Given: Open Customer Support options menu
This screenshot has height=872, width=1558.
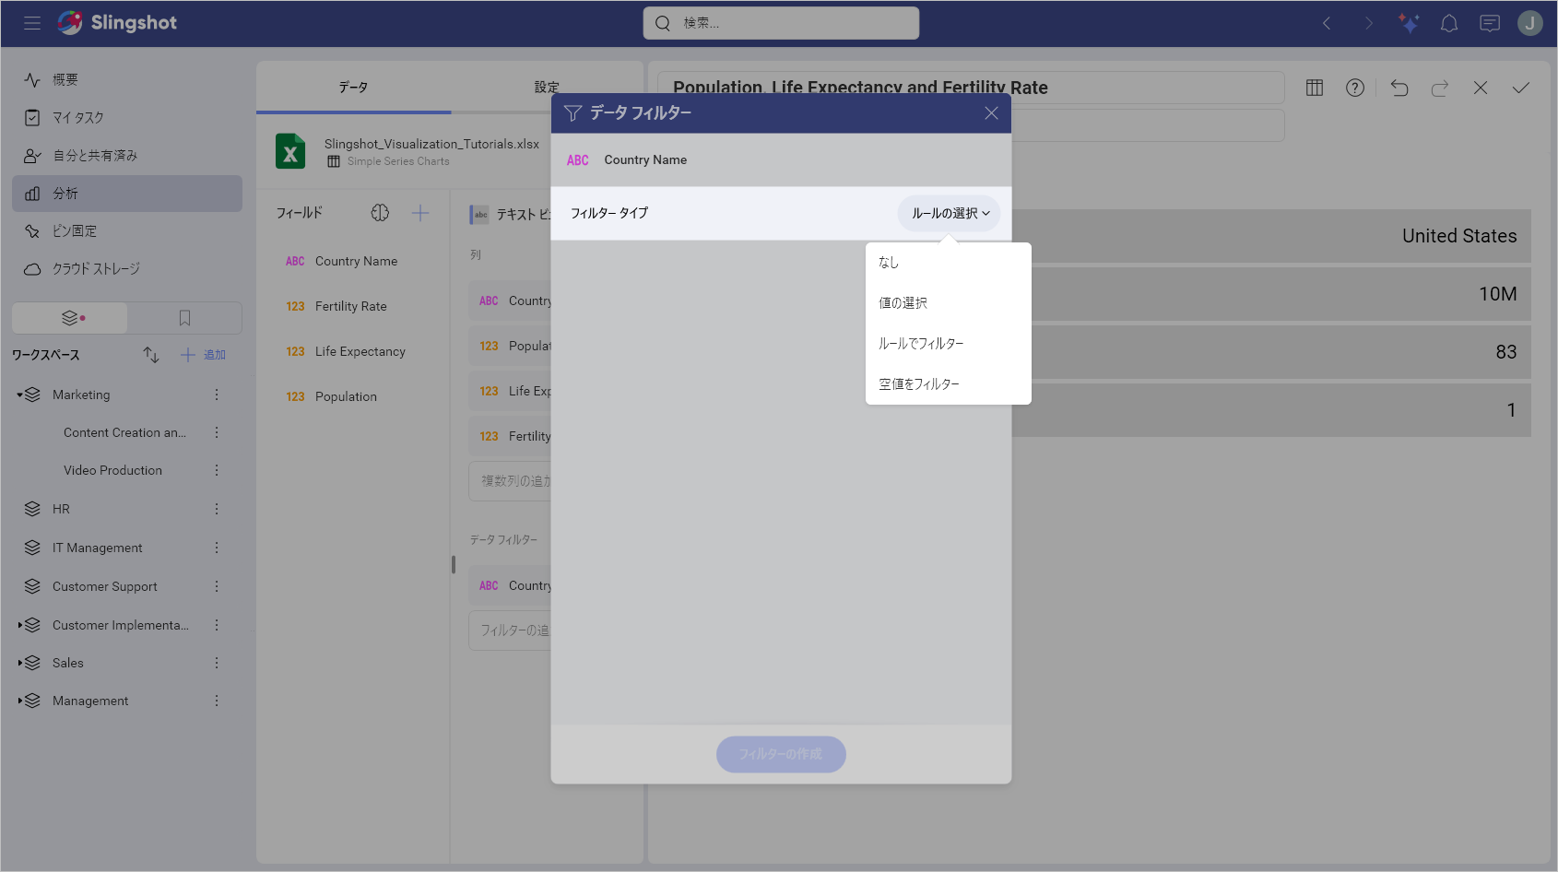Looking at the screenshot, I should click(217, 586).
